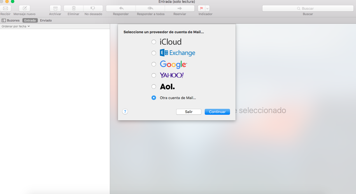
Task: Compose with the Mensaje nuevo icon
Action: [x=24, y=8]
